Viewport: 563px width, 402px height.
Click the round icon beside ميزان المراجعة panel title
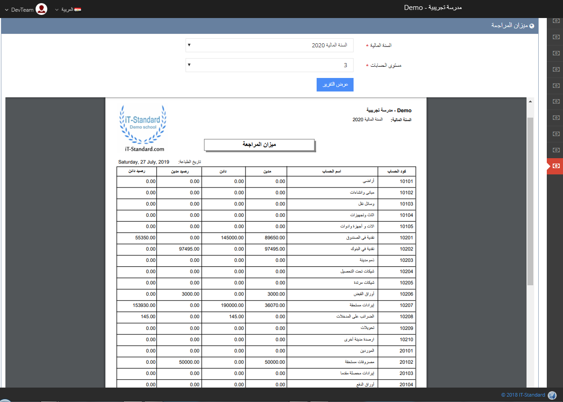point(532,26)
